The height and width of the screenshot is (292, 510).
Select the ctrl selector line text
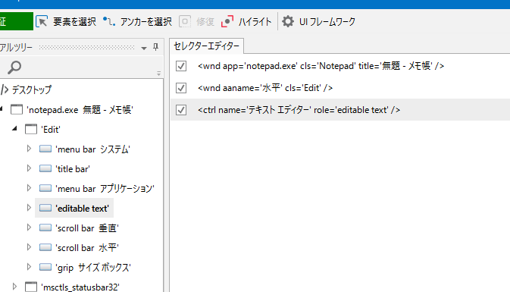click(x=299, y=110)
